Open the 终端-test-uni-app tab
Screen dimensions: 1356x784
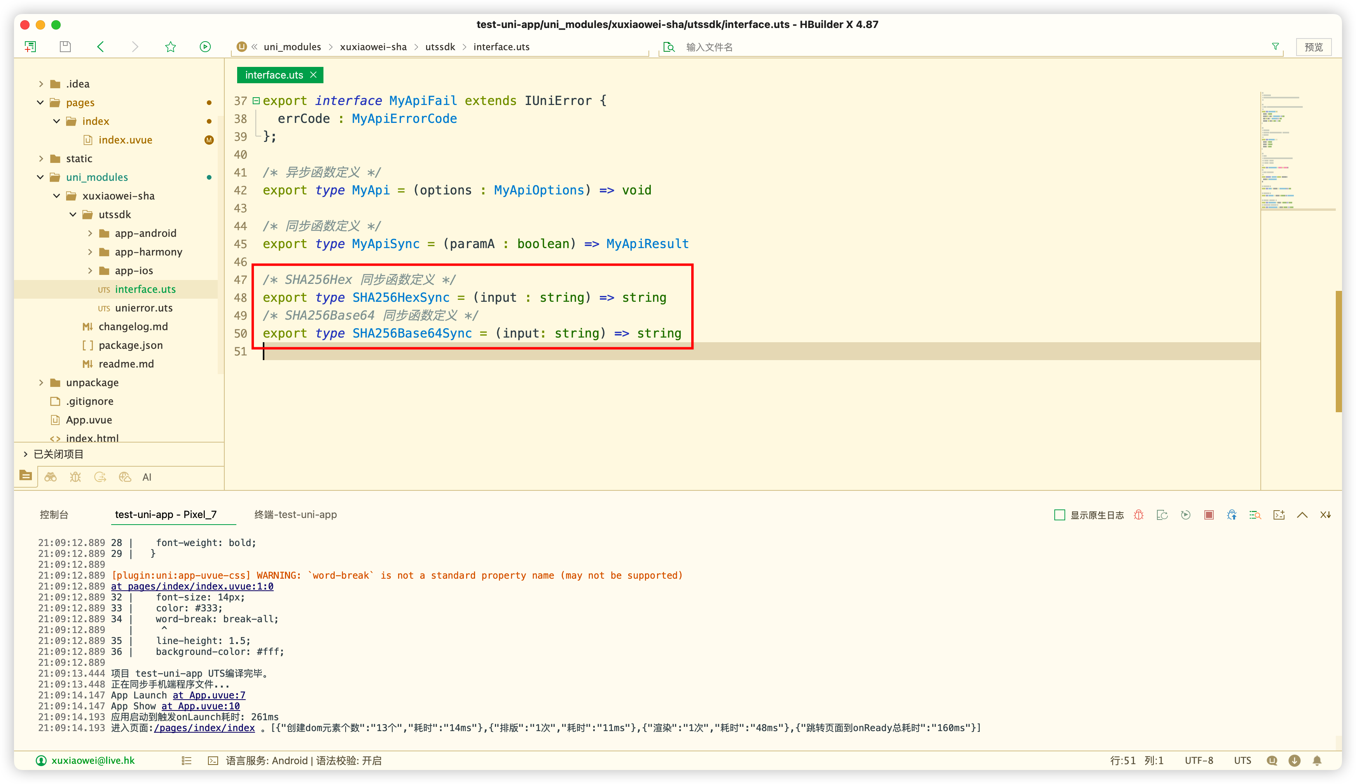pyautogui.click(x=295, y=514)
